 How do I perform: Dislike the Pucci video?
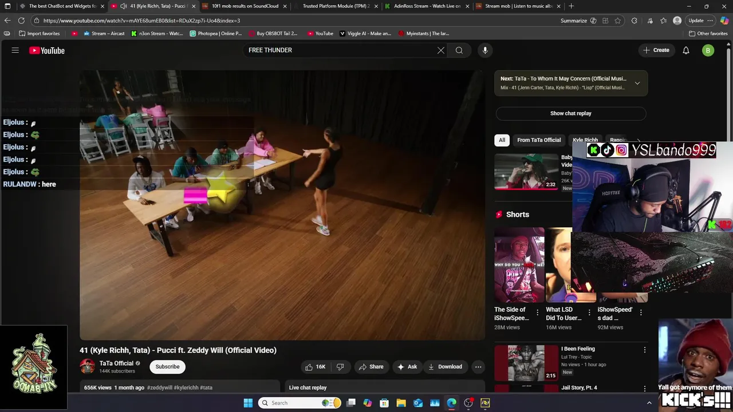click(x=340, y=367)
